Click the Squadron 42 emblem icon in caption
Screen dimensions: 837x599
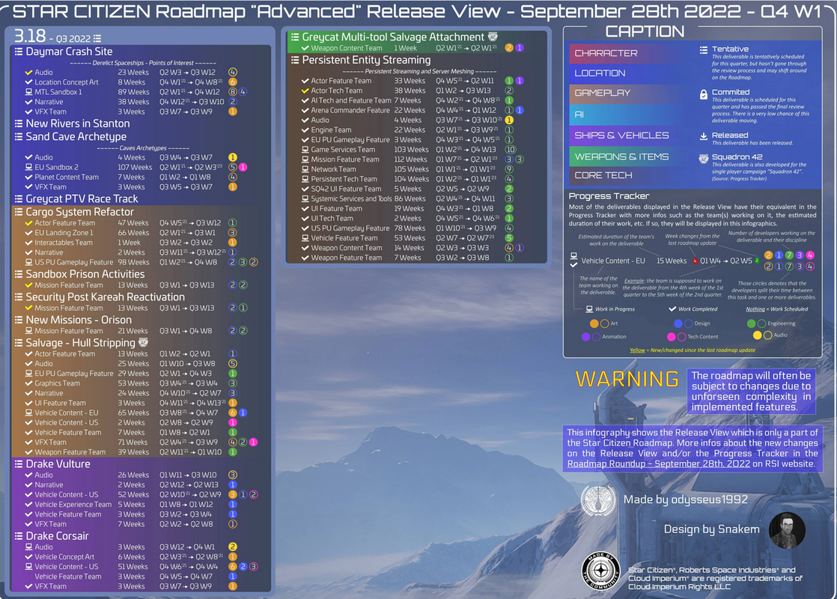click(x=704, y=159)
